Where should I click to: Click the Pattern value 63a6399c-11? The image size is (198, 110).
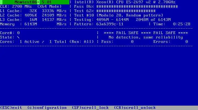[110, 24]
